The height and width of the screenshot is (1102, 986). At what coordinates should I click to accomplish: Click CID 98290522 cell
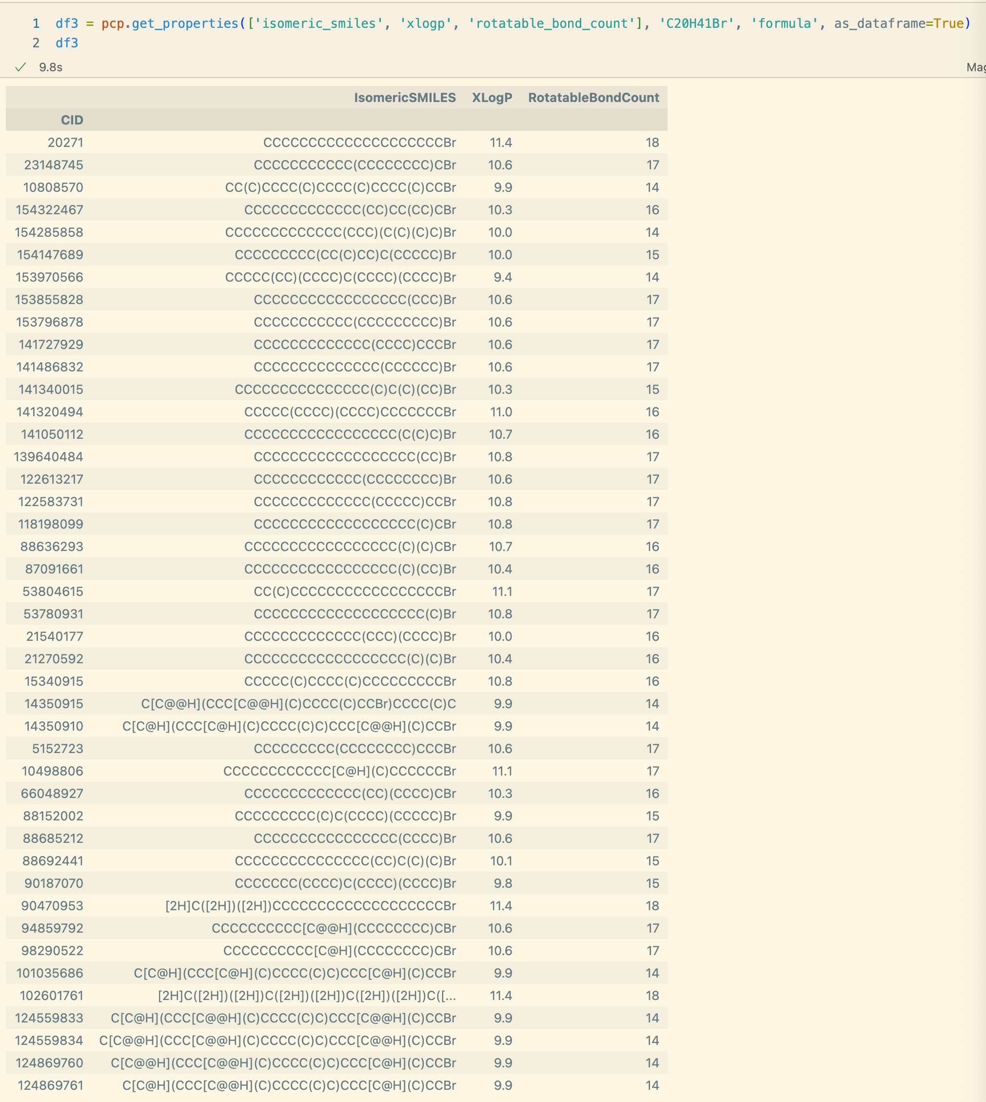click(x=52, y=951)
